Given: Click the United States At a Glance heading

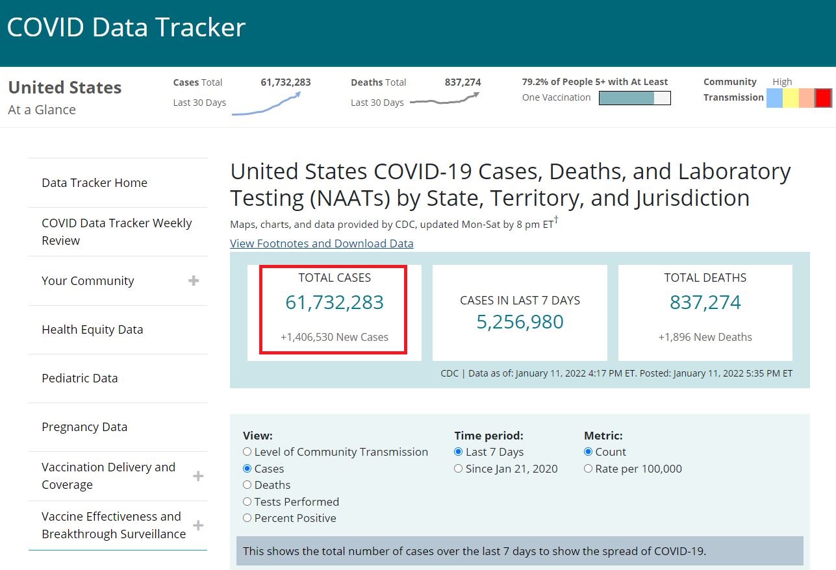Looking at the screenshot, I should (x=65, y=97).
